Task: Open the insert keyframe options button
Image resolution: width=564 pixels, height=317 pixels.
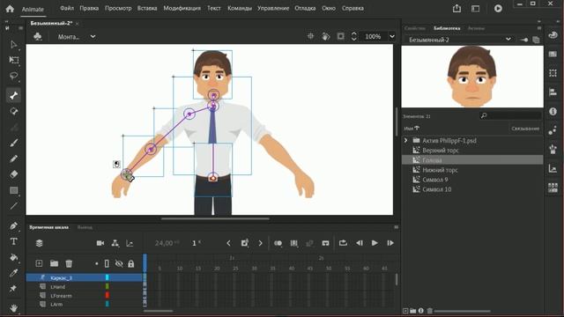Action: [245, 243]
